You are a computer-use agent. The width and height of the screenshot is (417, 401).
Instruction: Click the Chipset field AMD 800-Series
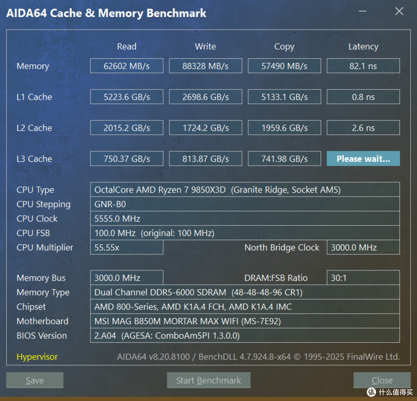point(245,306)
